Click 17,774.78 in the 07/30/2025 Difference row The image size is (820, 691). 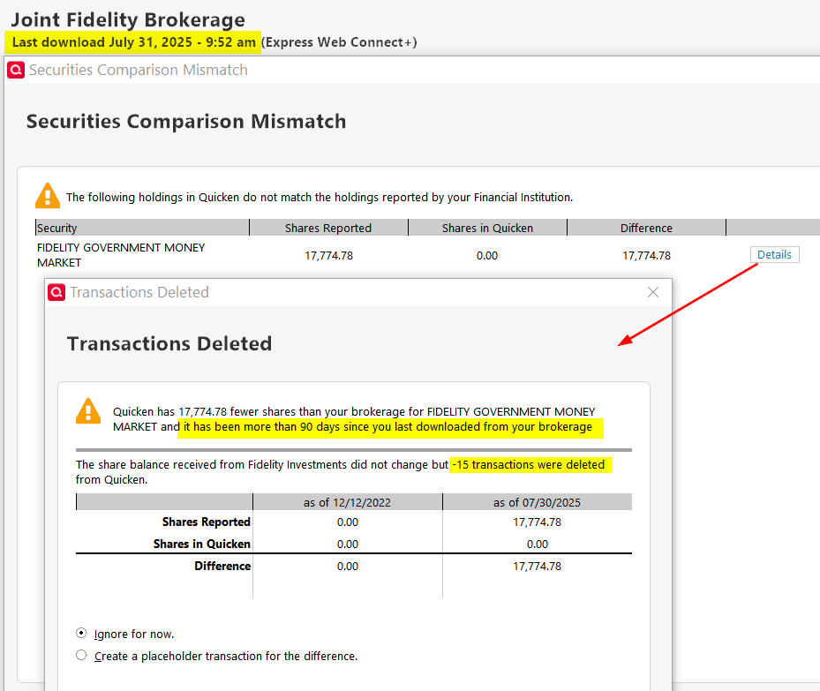[537, 566]
